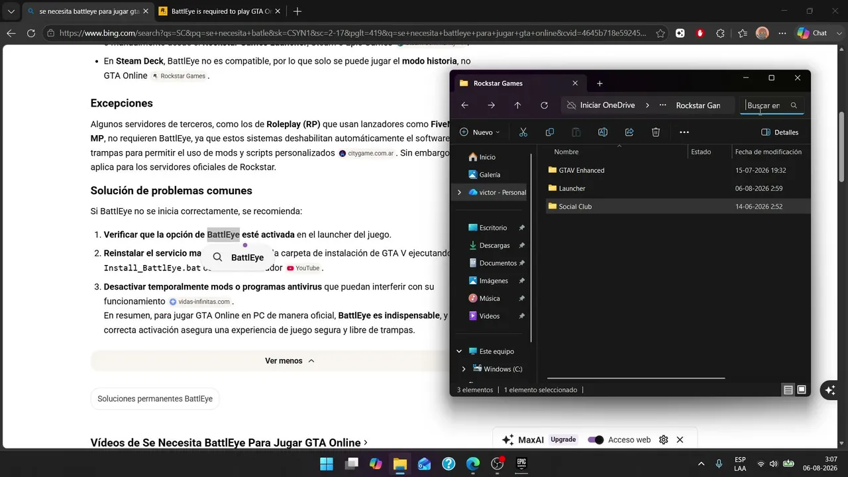The image size is (848, 477).
Task: Navigate up one folder in Explorer
Action: [517, 105]
